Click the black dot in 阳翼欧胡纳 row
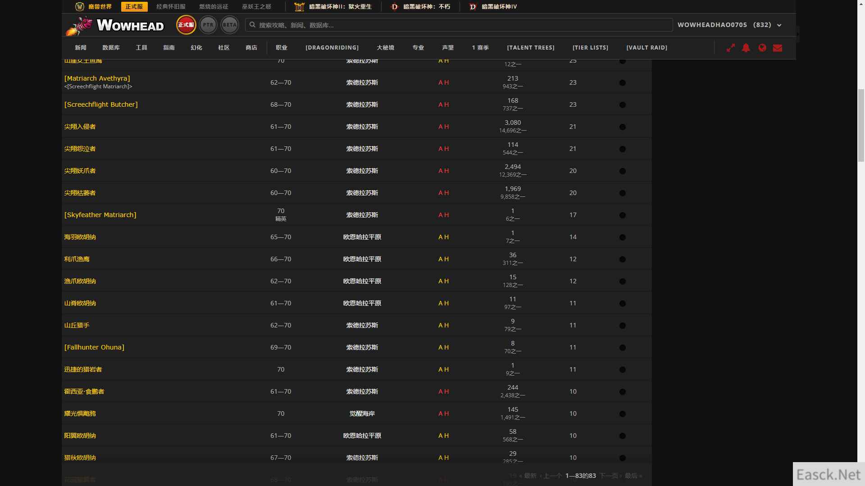The height and width of the screenshot is (486, 865). tap(623, 436)
